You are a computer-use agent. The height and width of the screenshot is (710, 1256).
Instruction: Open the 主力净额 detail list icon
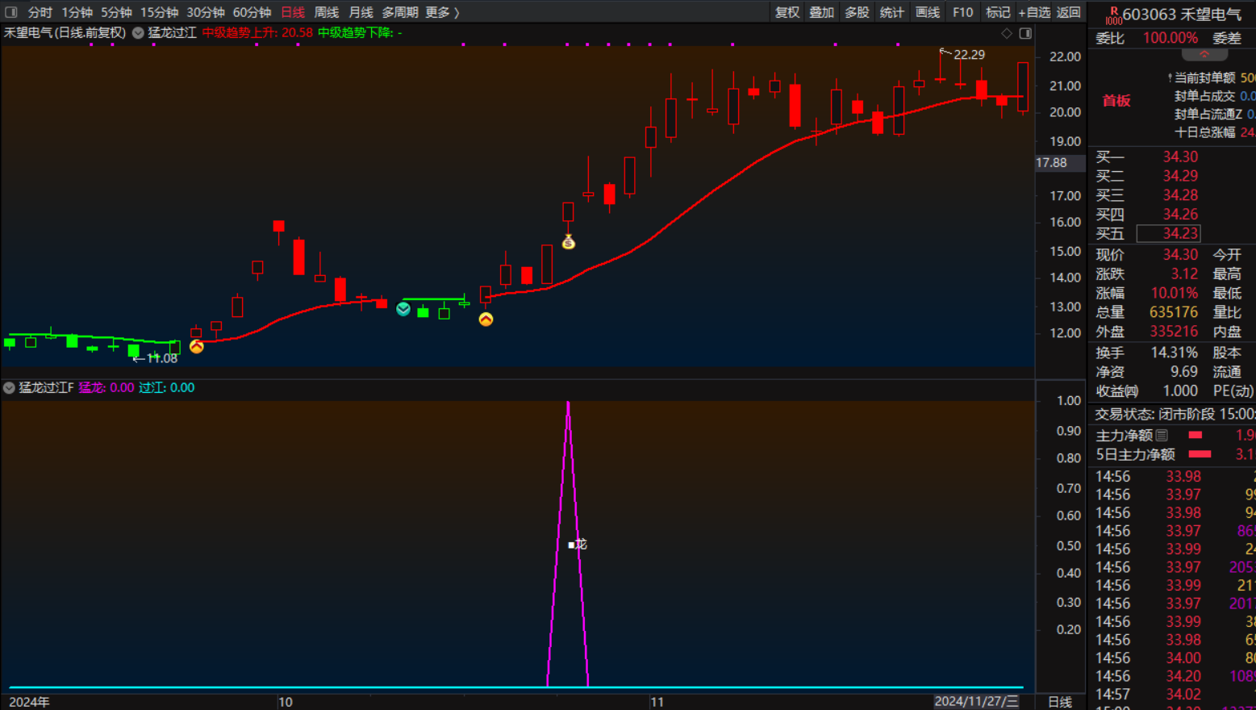(1162, 436)
